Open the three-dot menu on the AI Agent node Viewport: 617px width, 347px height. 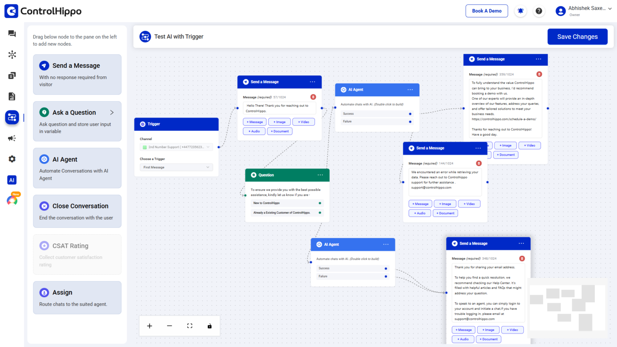point(409,90)
